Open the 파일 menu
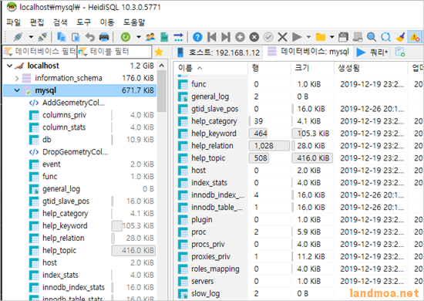The height and width of the screenshot is (301, 424). (x=14, y=22)
